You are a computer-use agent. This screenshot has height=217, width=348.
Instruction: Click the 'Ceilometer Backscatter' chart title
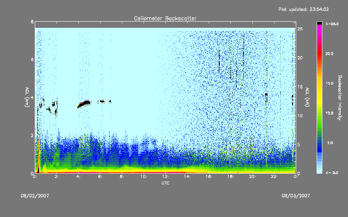coord(165,18)
